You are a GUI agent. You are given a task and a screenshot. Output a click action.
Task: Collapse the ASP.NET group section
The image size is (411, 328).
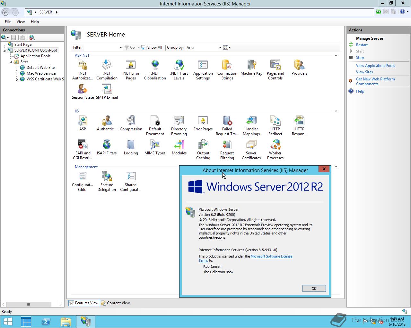(x=336, y=55)
